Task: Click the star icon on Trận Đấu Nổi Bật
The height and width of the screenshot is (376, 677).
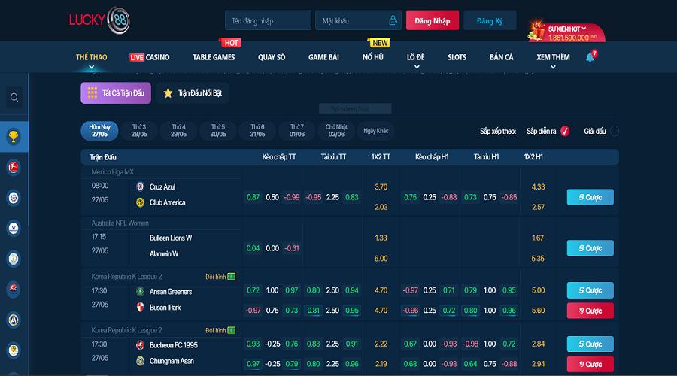Action: (168, 92)
